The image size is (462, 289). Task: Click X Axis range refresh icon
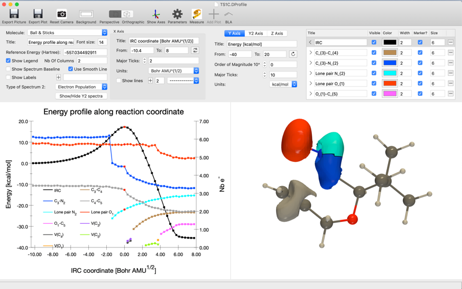coord(195,50)
